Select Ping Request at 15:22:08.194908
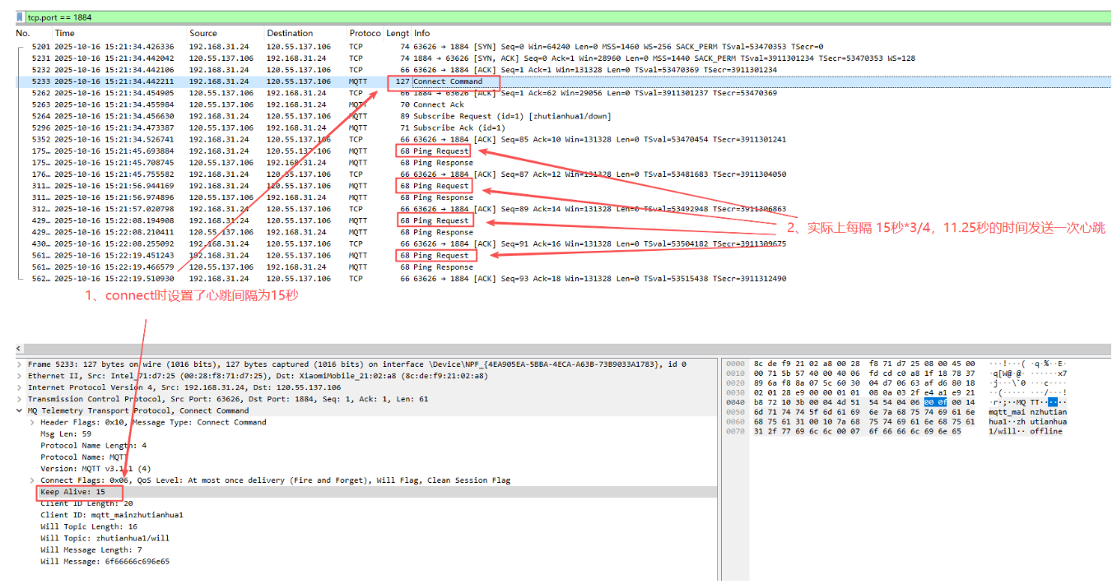Image resolution: width=1117 pixels, height=584 pixels. click(x=562, y=220)
